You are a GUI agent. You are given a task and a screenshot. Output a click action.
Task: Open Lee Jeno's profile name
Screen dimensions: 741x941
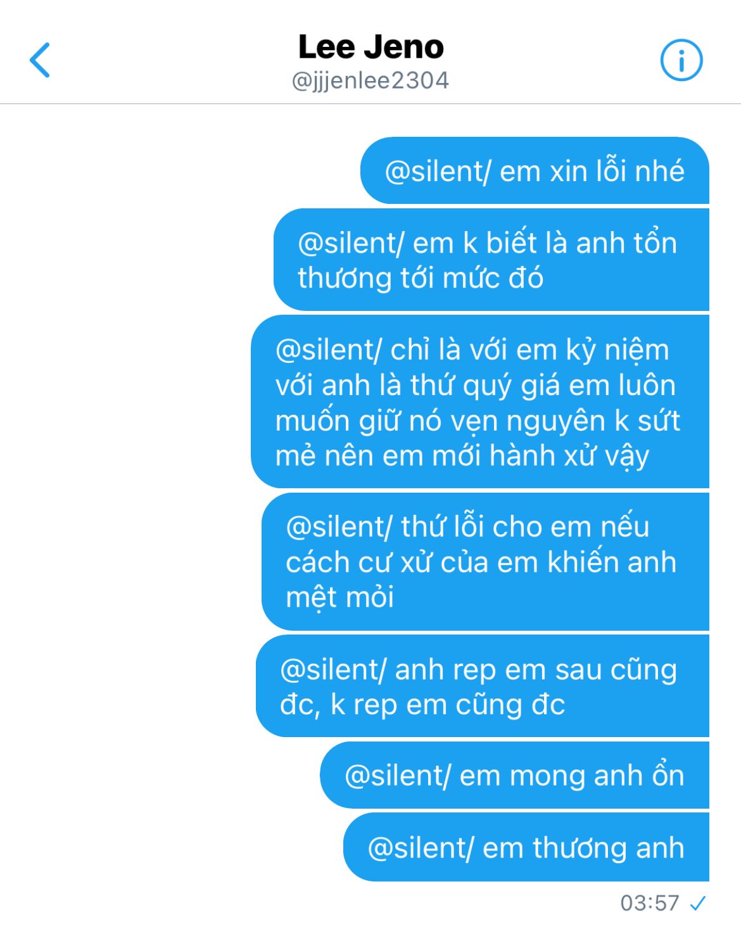(370, 47)
